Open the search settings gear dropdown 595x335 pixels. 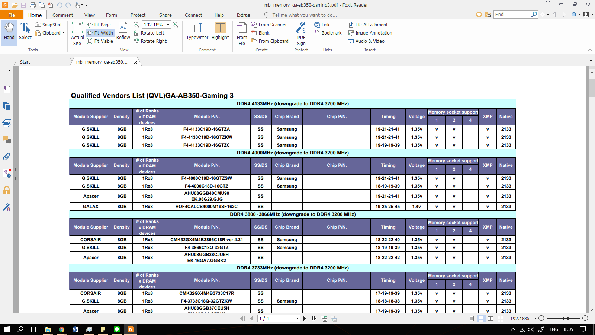click(x=544, y=15)
